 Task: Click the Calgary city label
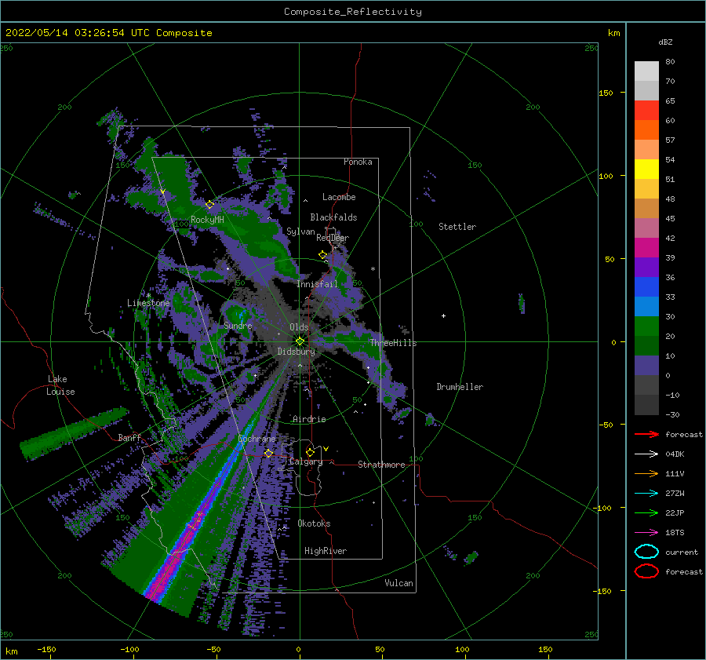[306, 461]
